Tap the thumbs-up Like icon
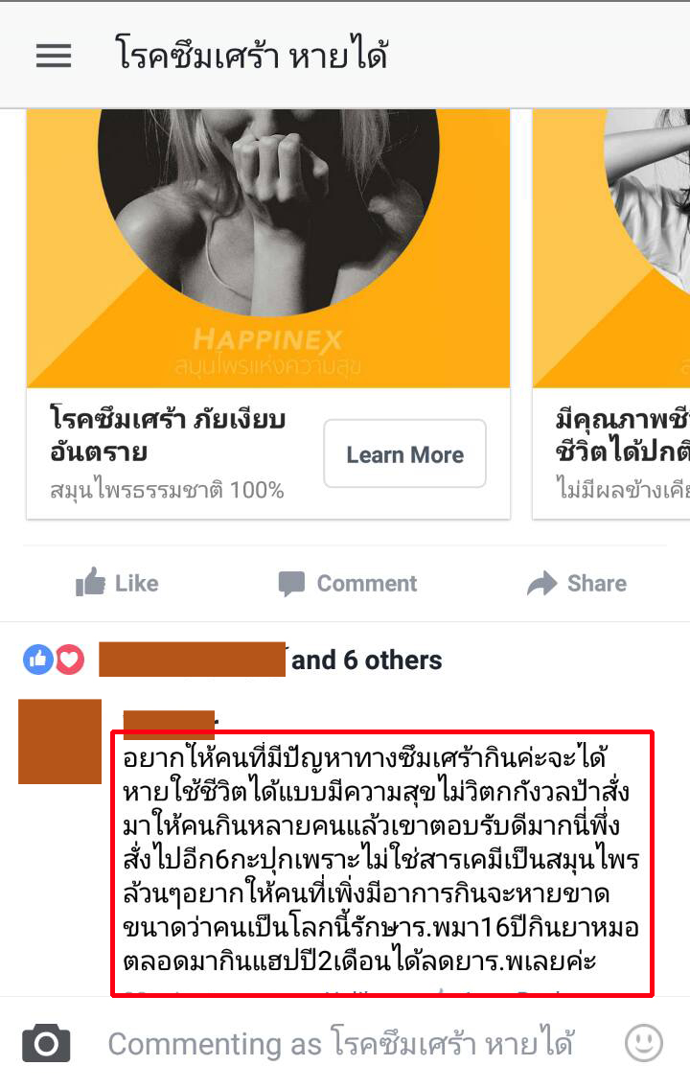 90,582
